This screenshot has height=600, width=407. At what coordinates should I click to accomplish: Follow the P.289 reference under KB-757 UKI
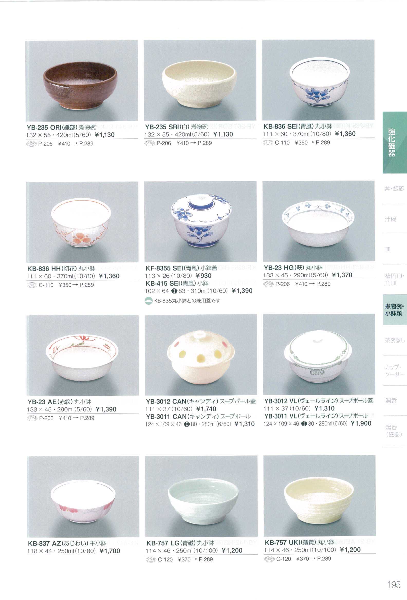pyautogui.click(x=324, y=559)
